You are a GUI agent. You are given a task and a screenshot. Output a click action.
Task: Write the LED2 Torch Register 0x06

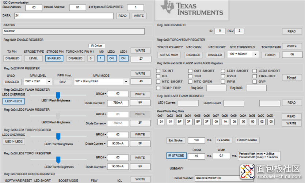pos(140,158)
